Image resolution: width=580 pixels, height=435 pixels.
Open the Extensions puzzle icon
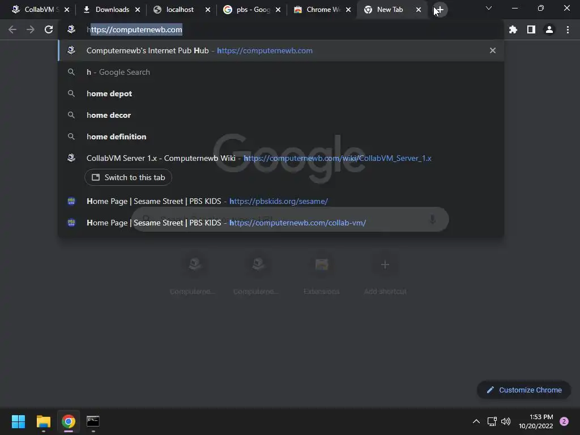513,29
